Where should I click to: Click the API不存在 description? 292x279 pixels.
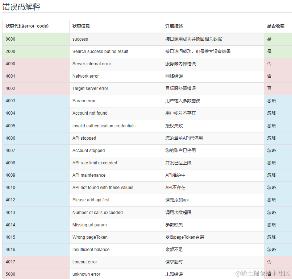pyautogui.click(x=175, y=187)
